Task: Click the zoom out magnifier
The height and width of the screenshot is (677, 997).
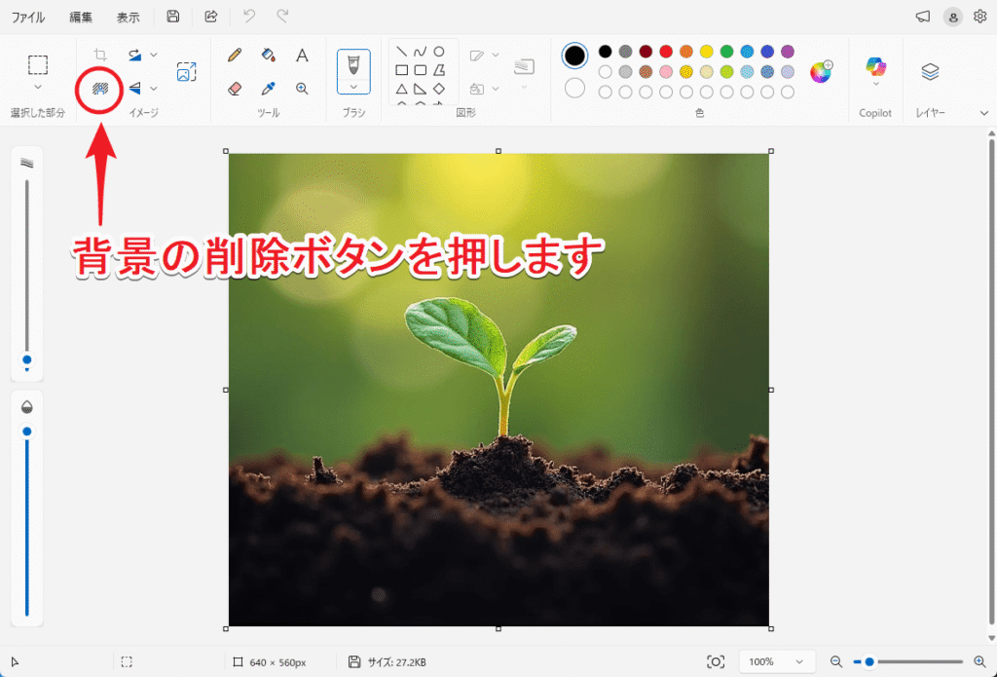Action: tap(836, 661)
